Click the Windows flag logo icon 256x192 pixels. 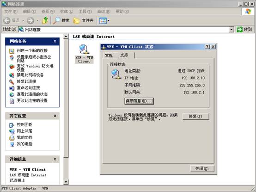pyautogui.click(x=248, y=12)
